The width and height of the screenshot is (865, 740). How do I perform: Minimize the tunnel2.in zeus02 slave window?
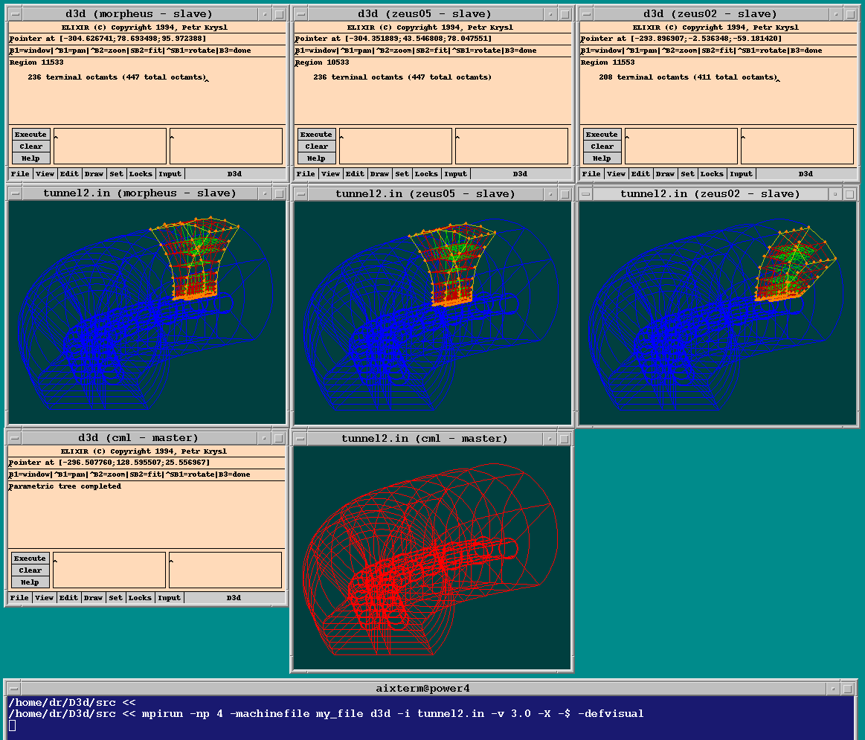pos(835,194)
